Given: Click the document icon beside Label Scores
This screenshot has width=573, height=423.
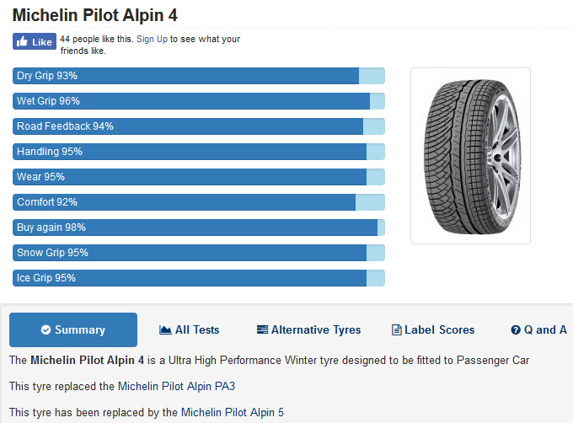Looking at the screenshot, I should coord(397,329).
